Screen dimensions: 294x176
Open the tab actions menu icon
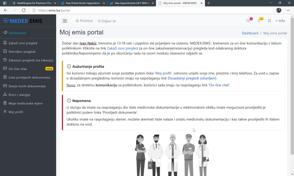(x=5, y=3)
